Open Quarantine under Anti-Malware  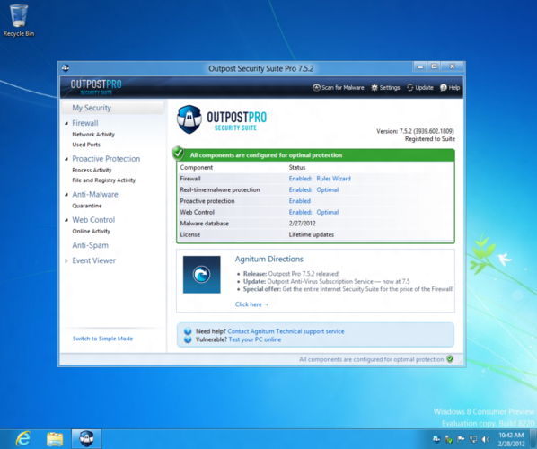tap(86, 206)
